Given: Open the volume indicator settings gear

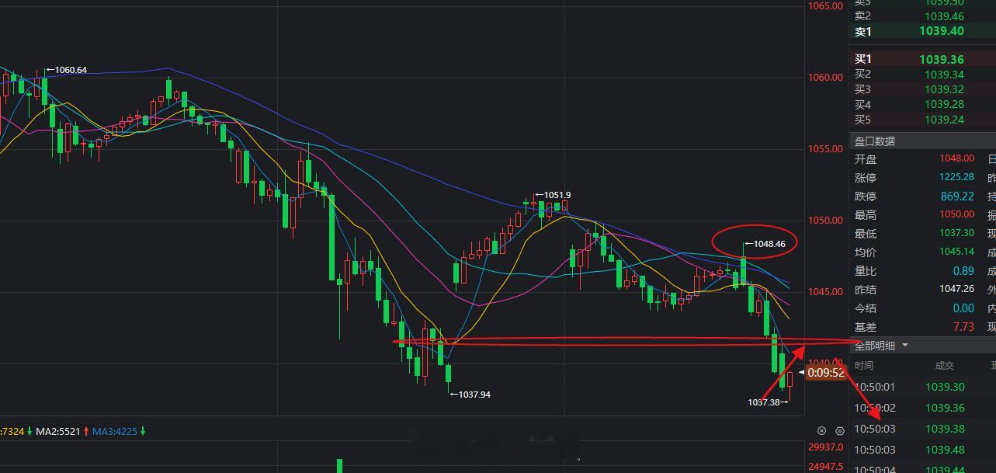Looking at the screenshot, I should point(839,431).
